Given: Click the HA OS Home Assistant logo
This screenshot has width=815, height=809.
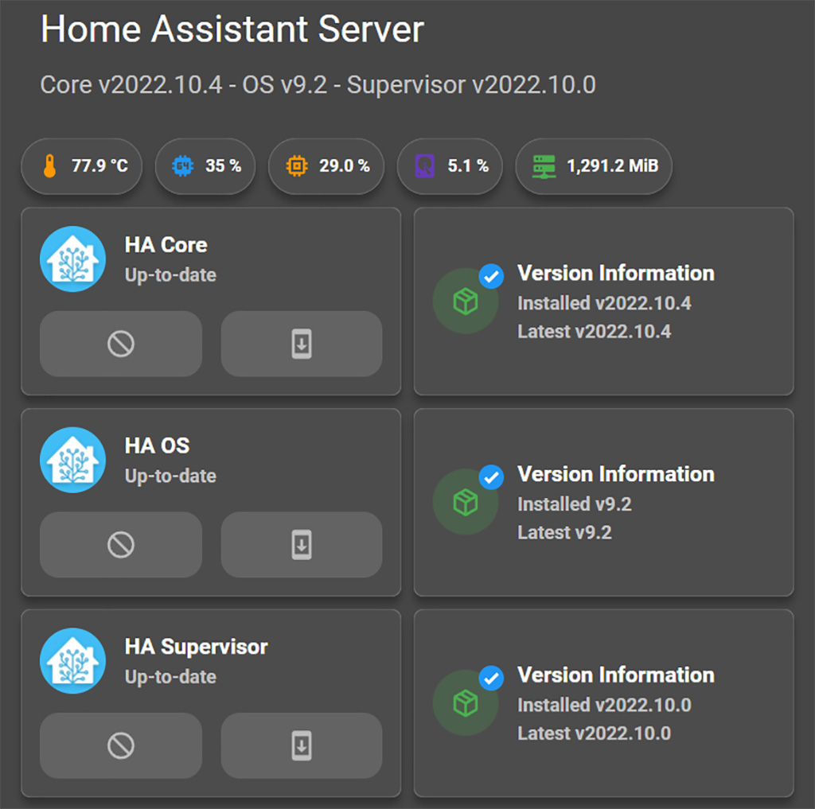Looking at the screenshot, I should tap(72, 460).
